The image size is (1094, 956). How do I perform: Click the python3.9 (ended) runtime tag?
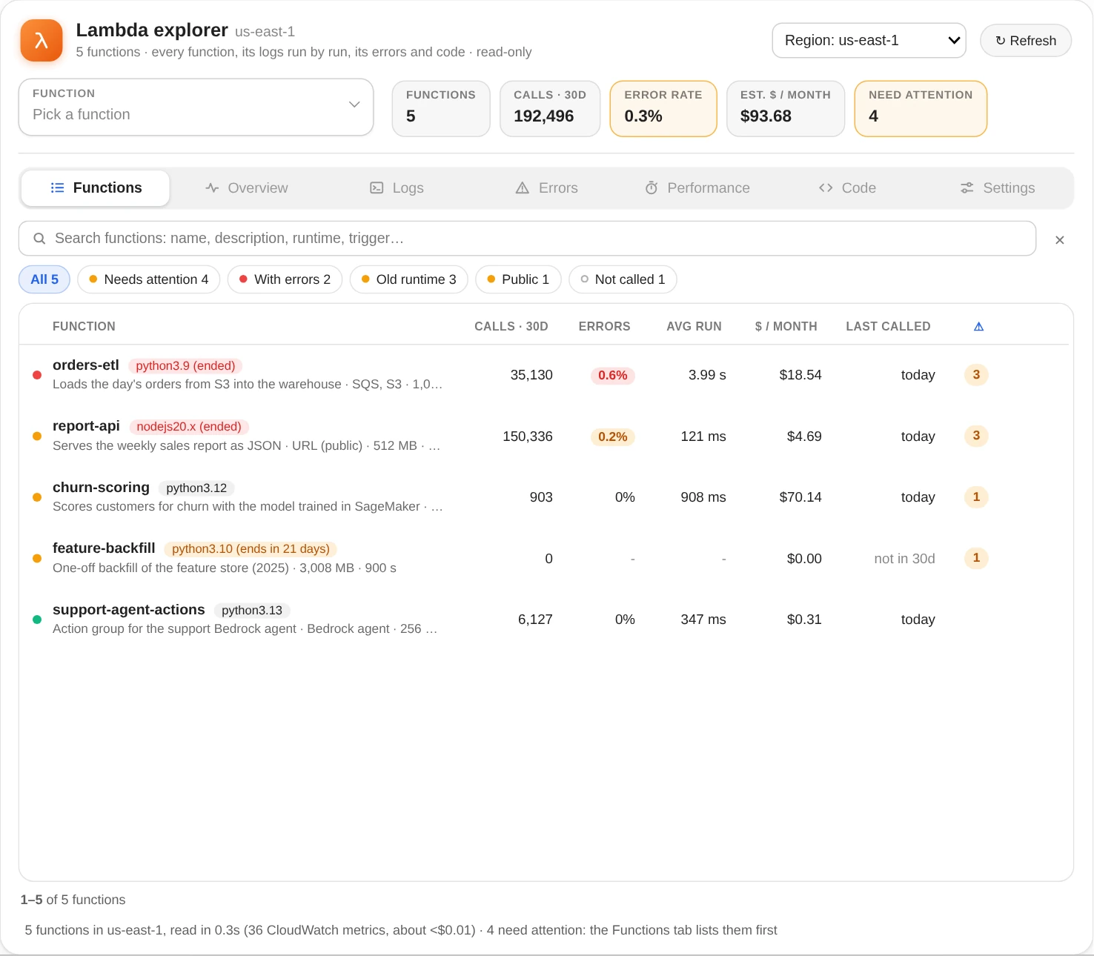(x=185, y=366)
